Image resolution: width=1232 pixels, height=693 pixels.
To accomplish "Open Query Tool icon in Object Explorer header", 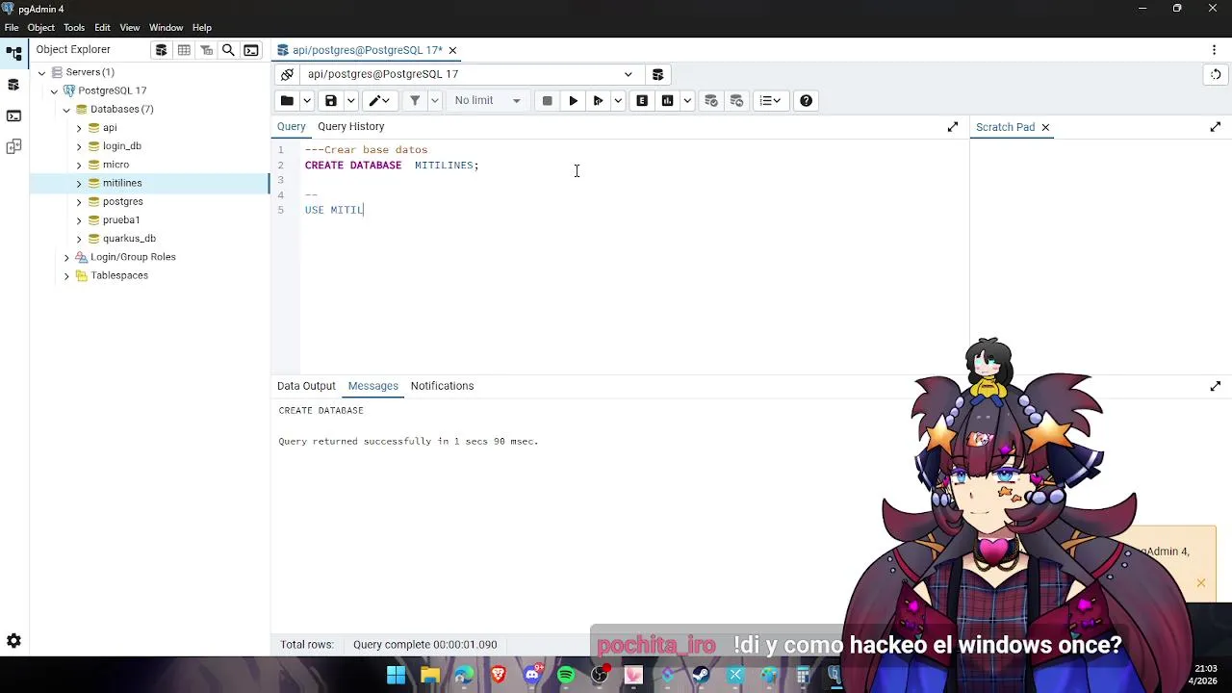I will (161, 50).
